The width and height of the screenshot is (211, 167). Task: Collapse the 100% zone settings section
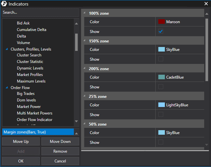click(x=85, y=13)
